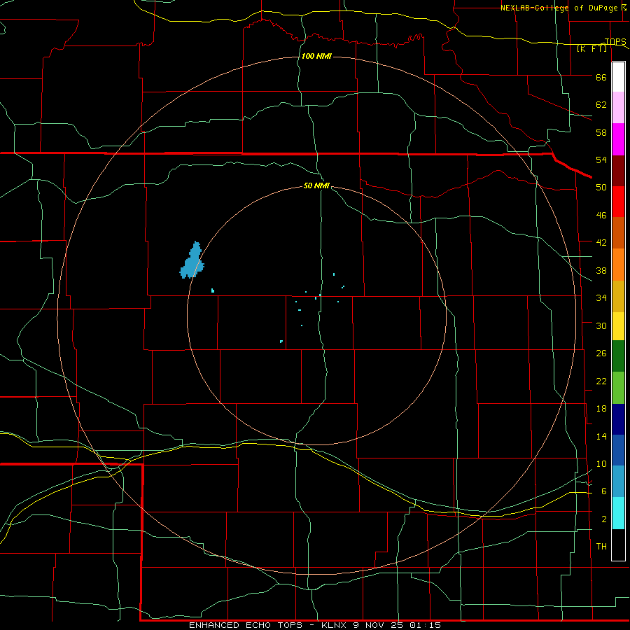Click the legend value '42'
The width and height of the screenshot is (630, 630).
[x=601, y=243]
